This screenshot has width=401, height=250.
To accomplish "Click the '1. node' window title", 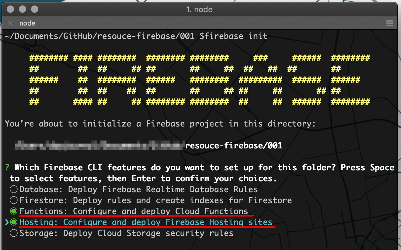I will 199,9.
